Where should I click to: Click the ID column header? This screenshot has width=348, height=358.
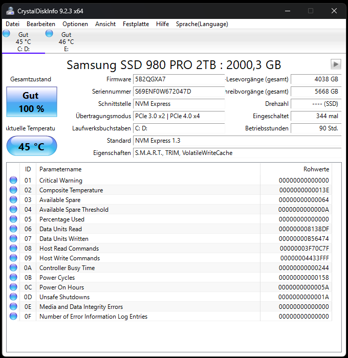pos(28,169)
